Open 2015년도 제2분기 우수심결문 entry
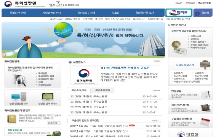Viewport: 216px width, 137px height. (89, 107)
